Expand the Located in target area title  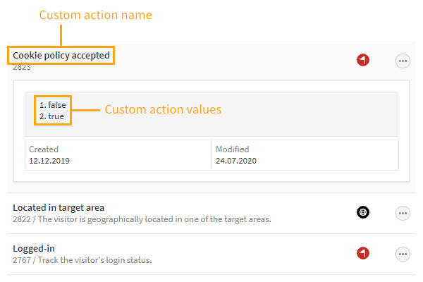[x=59, y=207]
